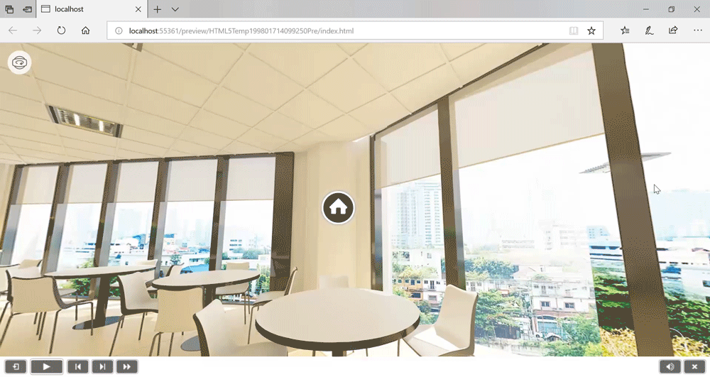
Task: Share this page
Action: (673, 31)
